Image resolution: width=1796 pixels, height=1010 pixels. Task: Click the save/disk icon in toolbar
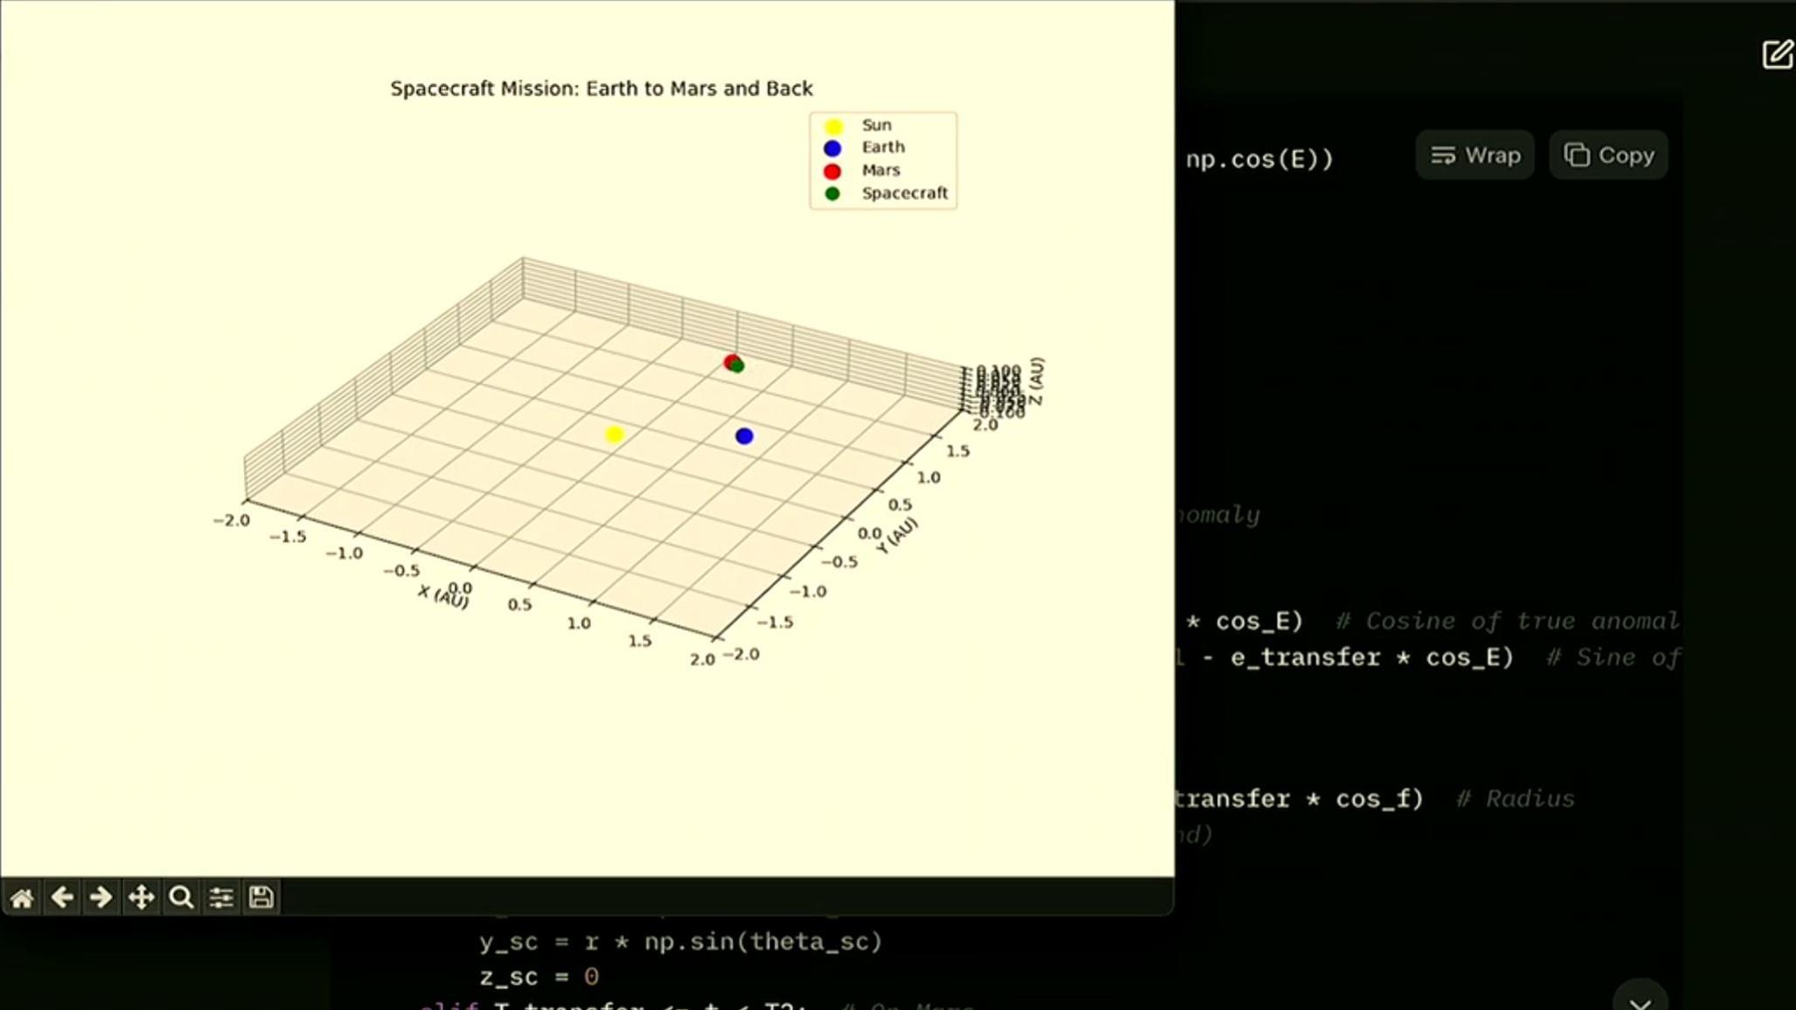point(261,896)
